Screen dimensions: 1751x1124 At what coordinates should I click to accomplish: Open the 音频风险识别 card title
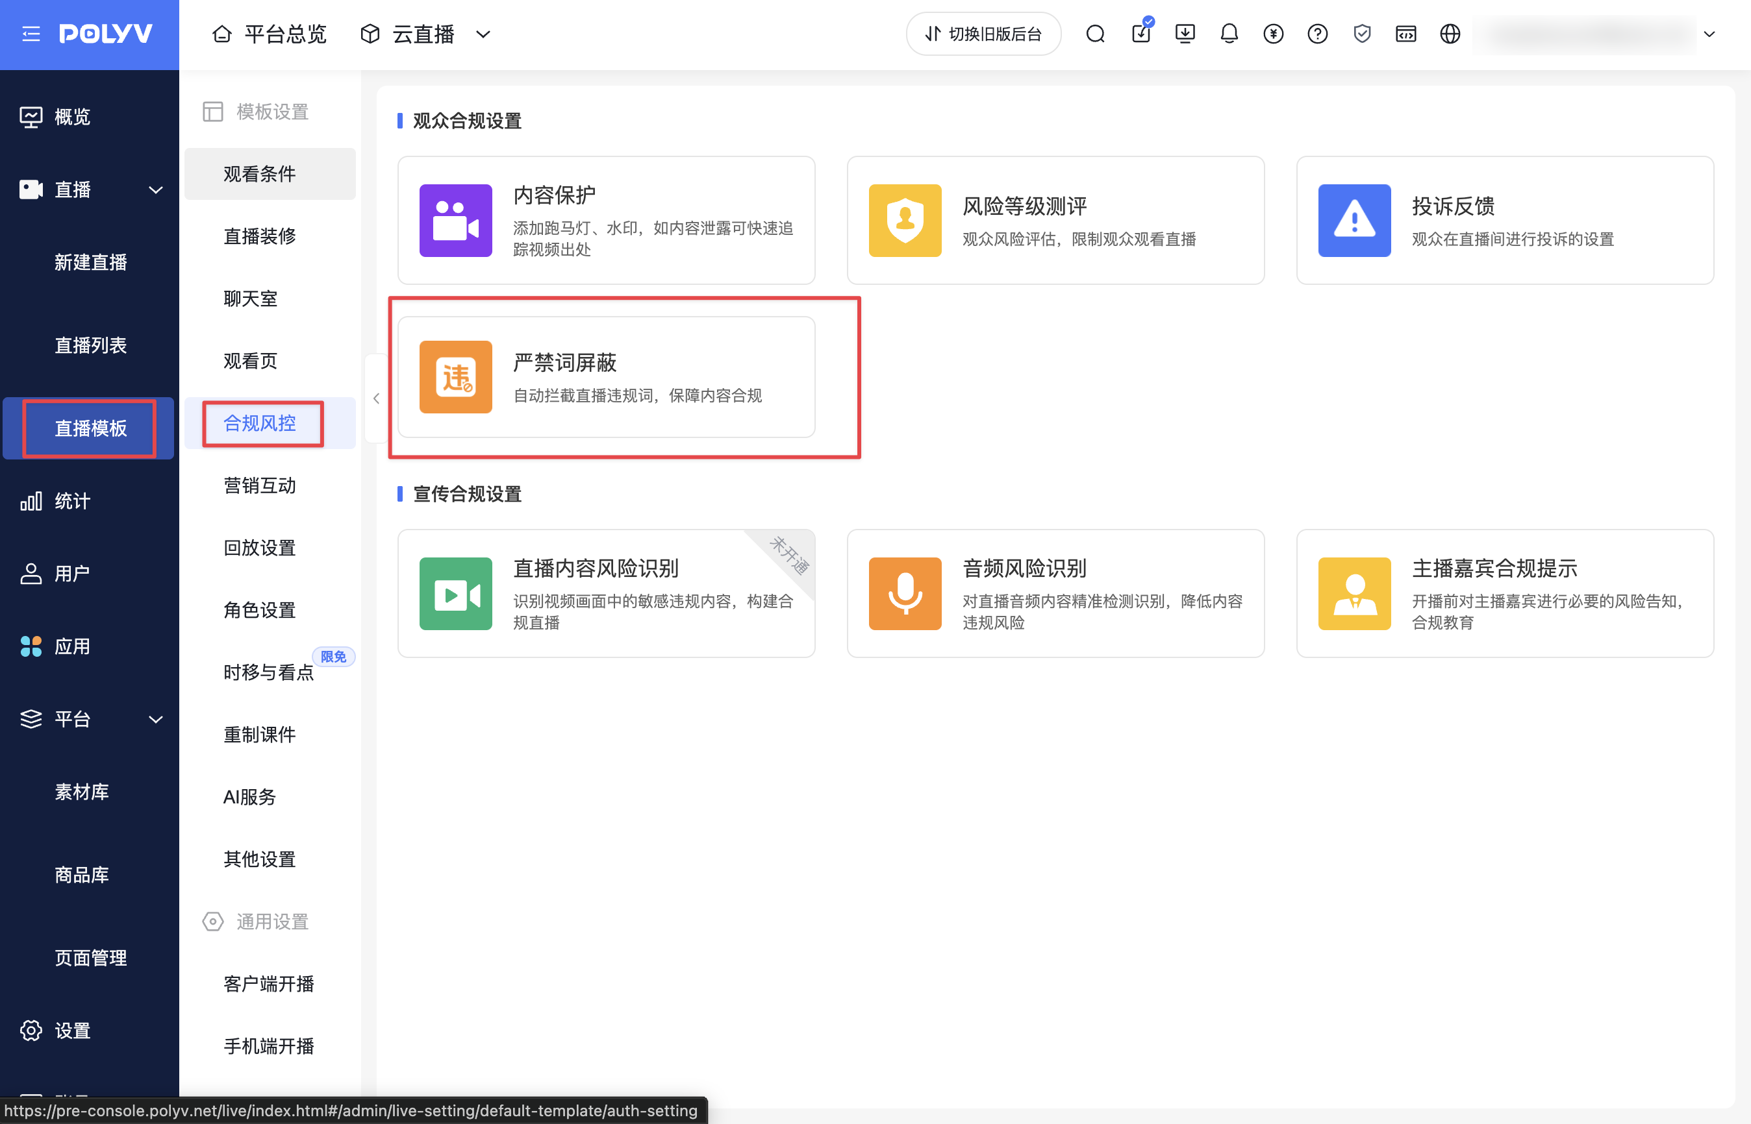pos(1024,568)
